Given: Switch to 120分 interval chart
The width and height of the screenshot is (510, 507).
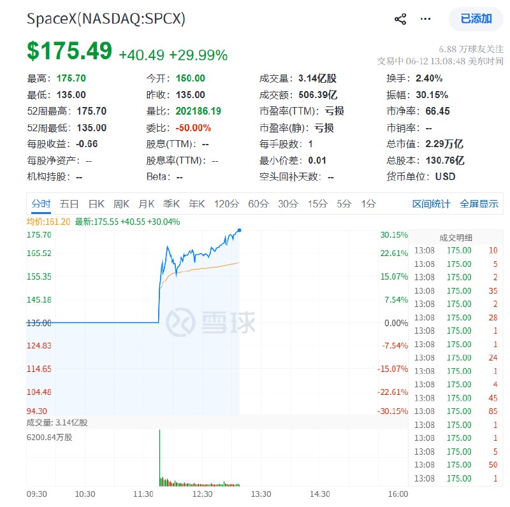Looking at the screenshot, I should click(226, 204).
